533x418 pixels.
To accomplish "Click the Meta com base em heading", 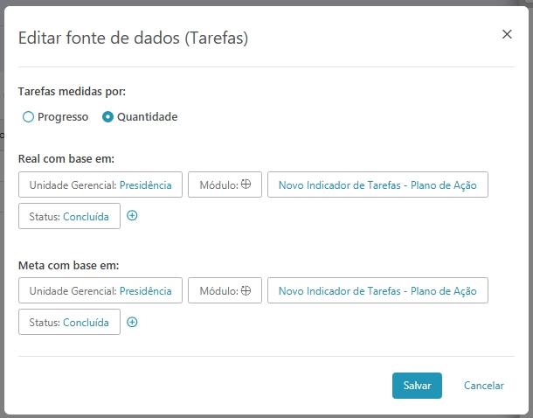I will [x=68, y=265].
